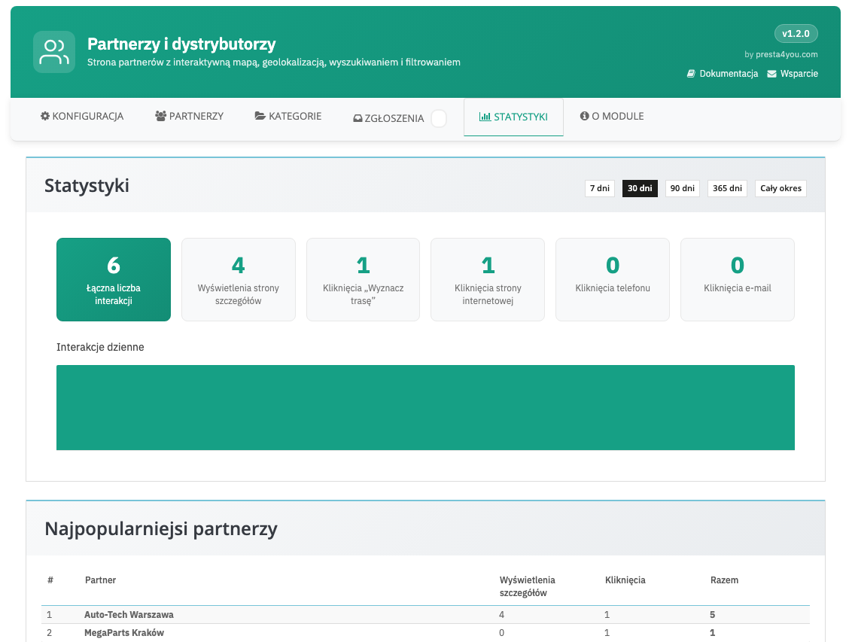Open the Wsparcie support link

tap(793, 74)
